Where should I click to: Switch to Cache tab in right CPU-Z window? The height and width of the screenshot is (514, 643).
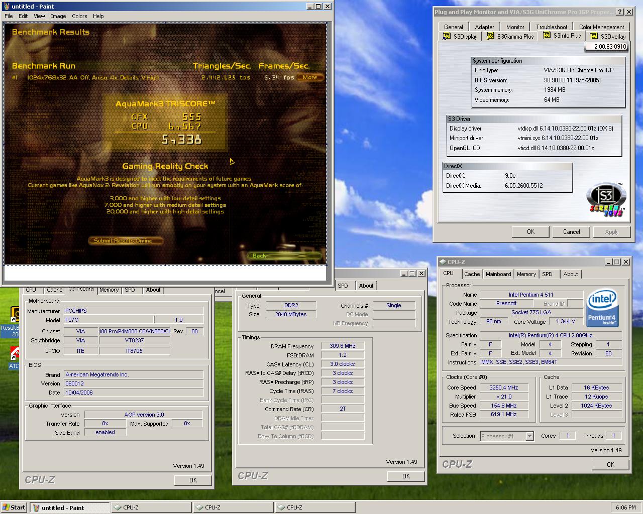(472, 274)
